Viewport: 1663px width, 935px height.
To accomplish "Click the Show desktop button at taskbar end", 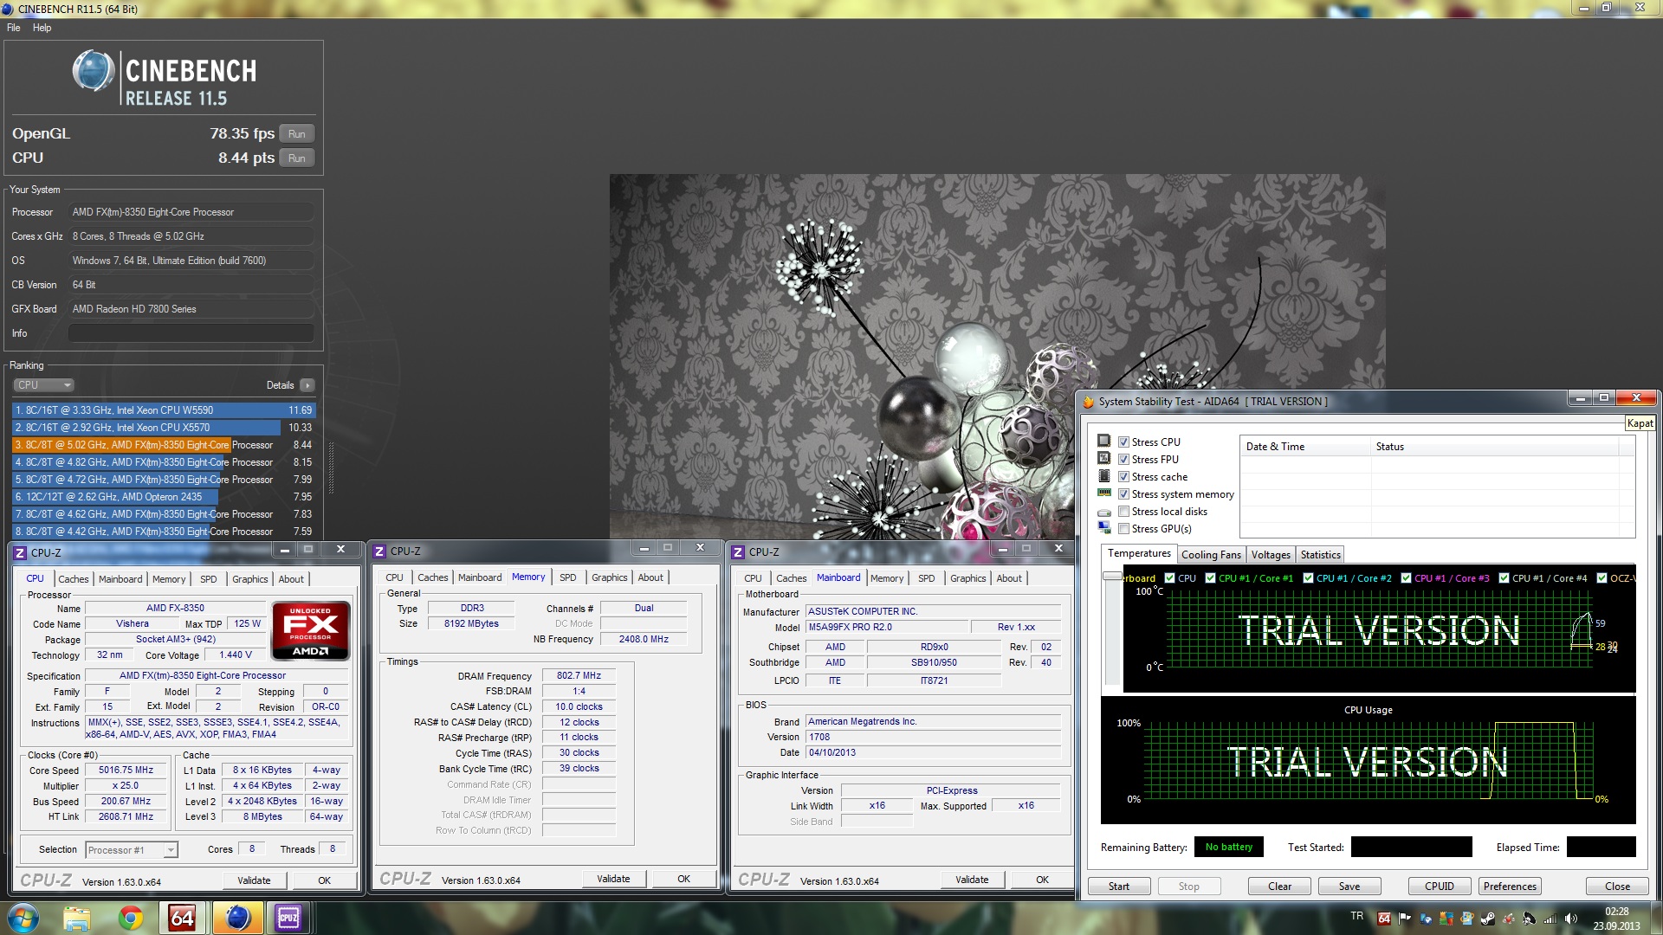I will coord(1656,918).
